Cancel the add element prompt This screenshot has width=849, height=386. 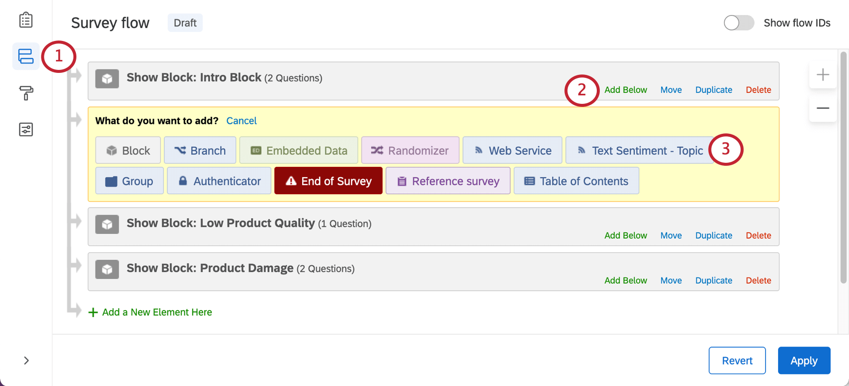tap(241, 121)
